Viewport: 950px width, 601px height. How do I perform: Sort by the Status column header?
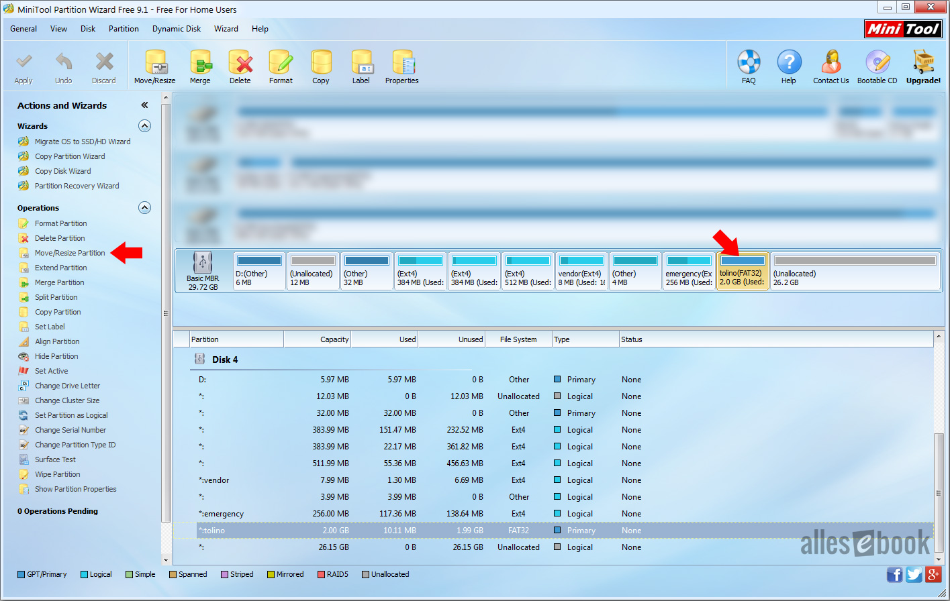[776, 339]
